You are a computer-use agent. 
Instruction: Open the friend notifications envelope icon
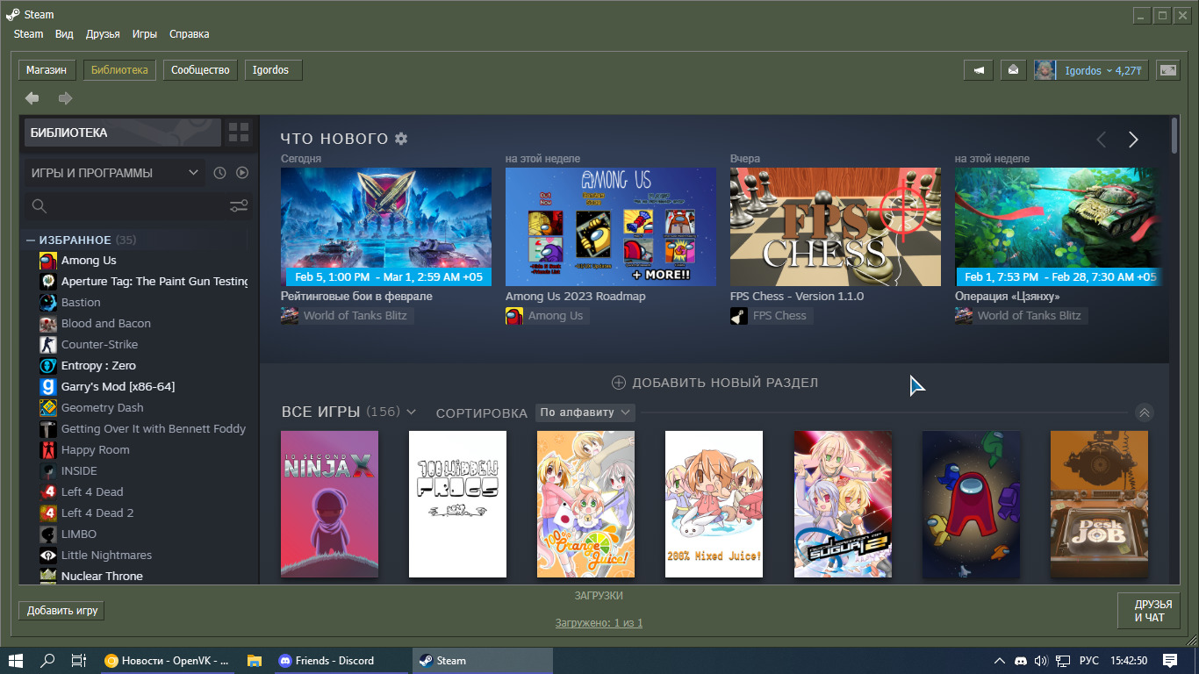click(1013, 70)
